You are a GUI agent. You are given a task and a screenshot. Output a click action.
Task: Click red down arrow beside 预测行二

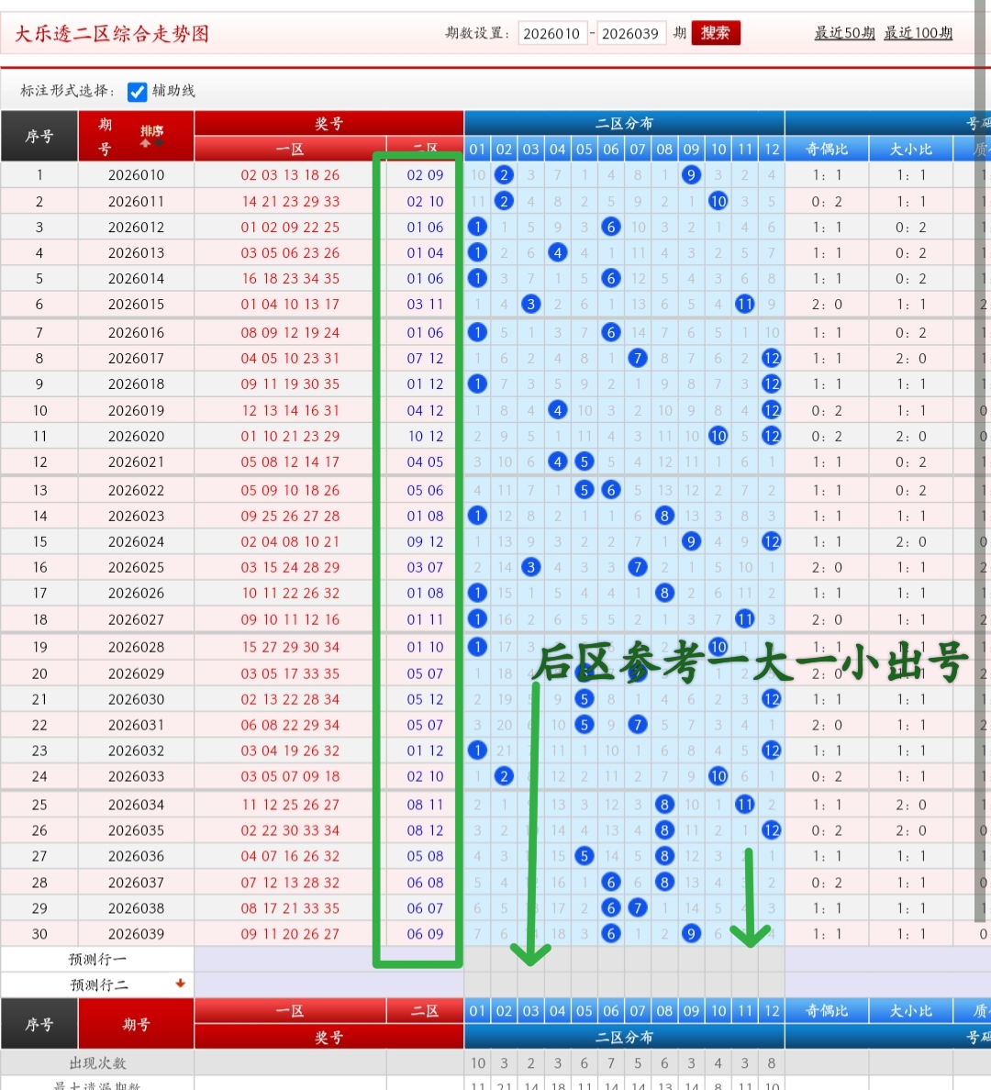click(180, 984)
